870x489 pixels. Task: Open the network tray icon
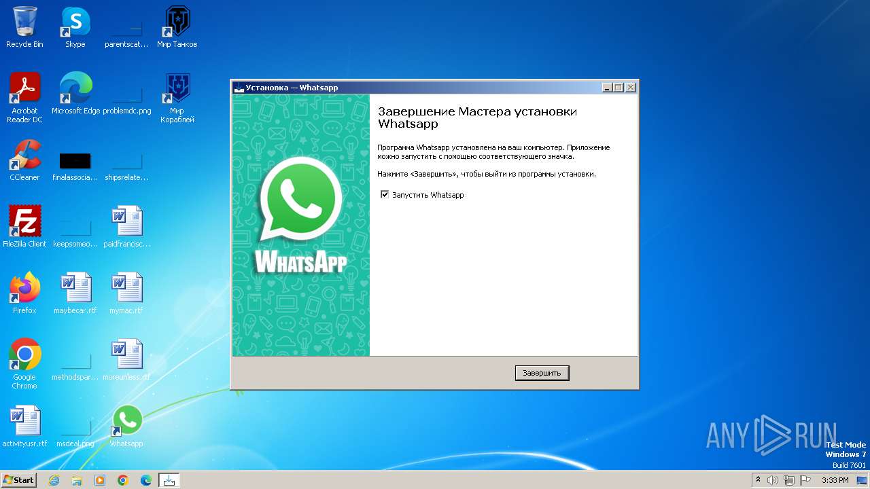pyautogui.click(x=789, y=480)
